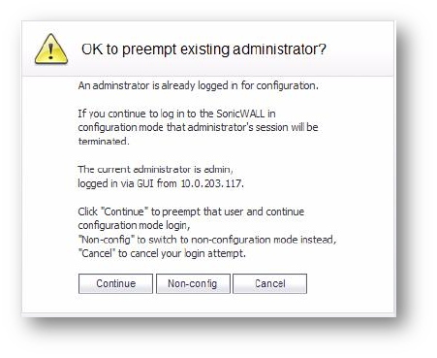Cancel the login attempt
The image size is (437, 358).
pos(270,283)
